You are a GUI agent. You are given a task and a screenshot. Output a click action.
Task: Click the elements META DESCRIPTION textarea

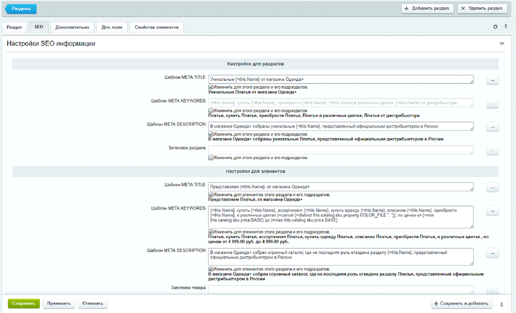click(341, 257)
